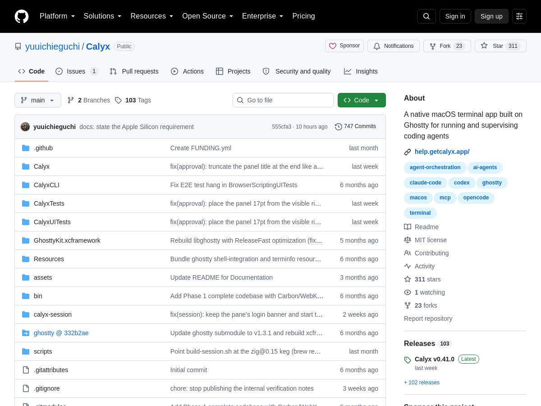
Task: Click folder icon next to Calyx directory
Action: pyautogui.click(x=26, y=166)
